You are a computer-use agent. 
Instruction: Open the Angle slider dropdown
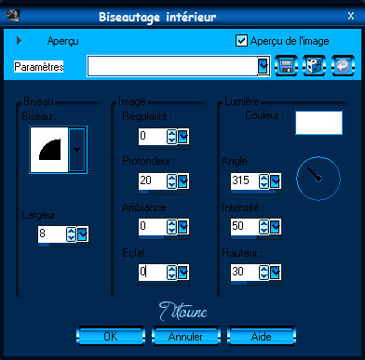pyautogui.click(x=275, y=181)
